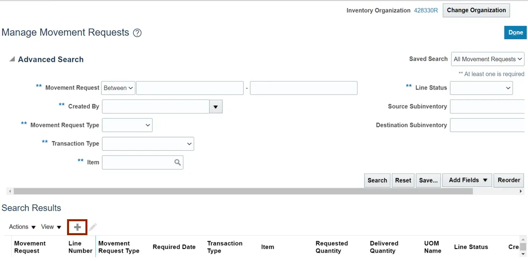
Task: Open help icon beside Manage Movement Requests
Action: [x=137, y=33]
